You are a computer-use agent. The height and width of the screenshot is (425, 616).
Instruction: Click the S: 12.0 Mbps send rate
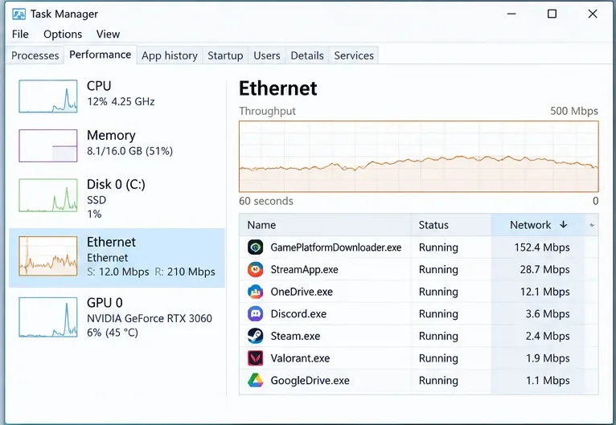pyautogui.click(x=118, y=272)
